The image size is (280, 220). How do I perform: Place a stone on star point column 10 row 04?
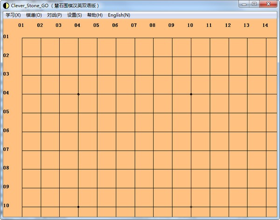point(191,94)
